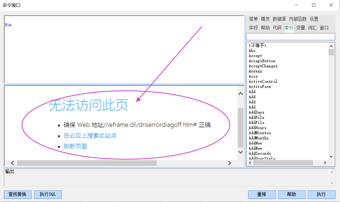Click the index list scroll-up arrow

[x=331, y=46]
